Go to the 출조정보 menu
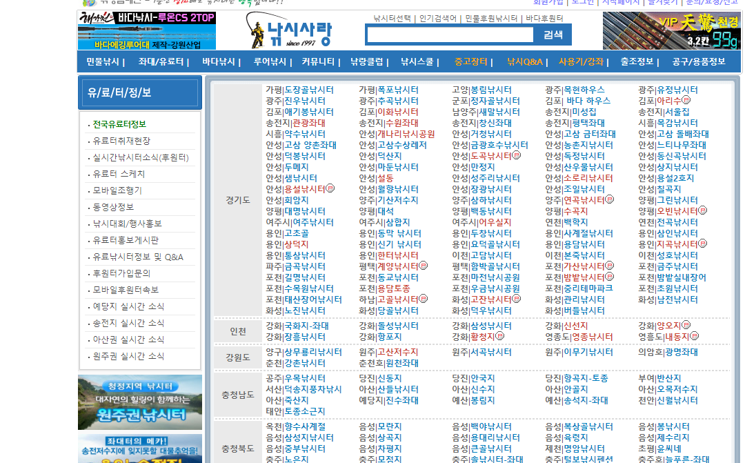This screenshot has width=745, height=463. click(637, 62)
